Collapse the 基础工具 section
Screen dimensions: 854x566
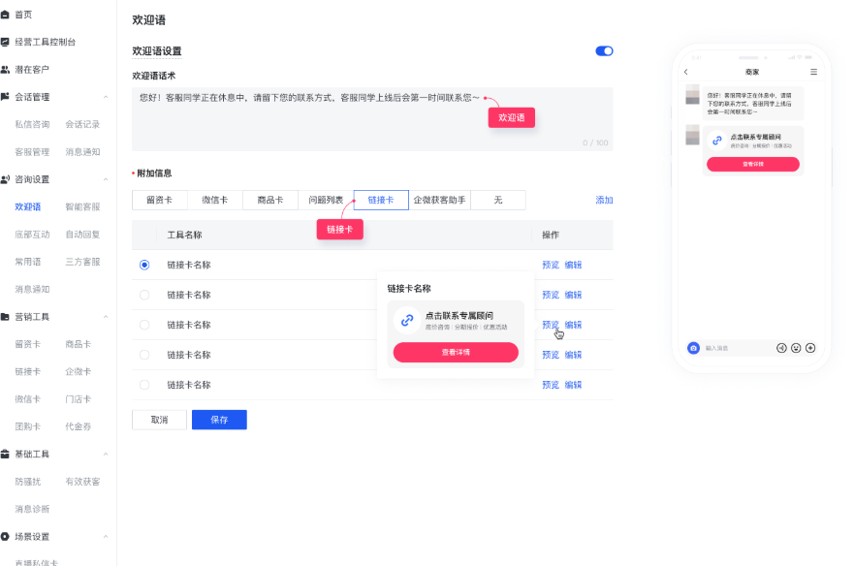point(106,454)
